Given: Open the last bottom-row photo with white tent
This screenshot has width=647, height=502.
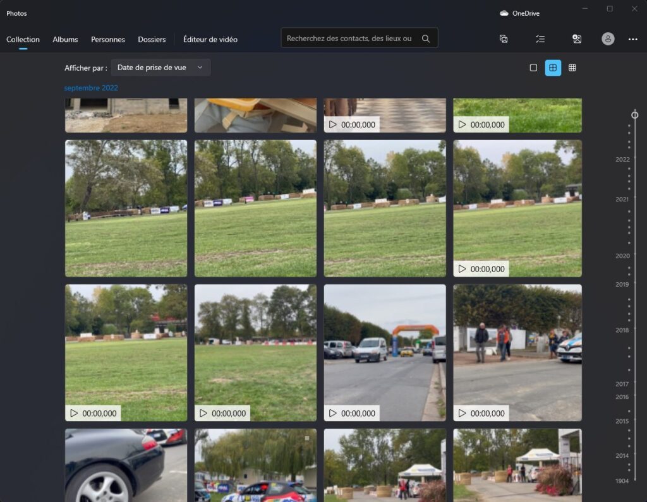Looking at the screenshot, I should [517, 465].
